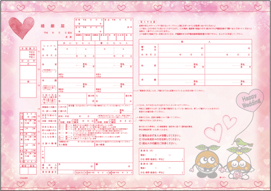Image resolution: width=271 pixels, height=191 pixels.
Task: Click the 受理 date box at form top
Action: coord(89,22)
